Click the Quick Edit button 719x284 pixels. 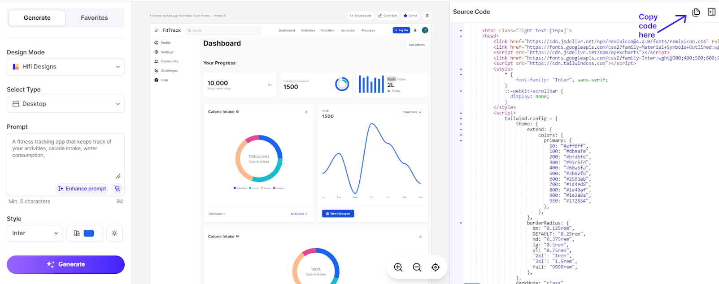[388, 16]
